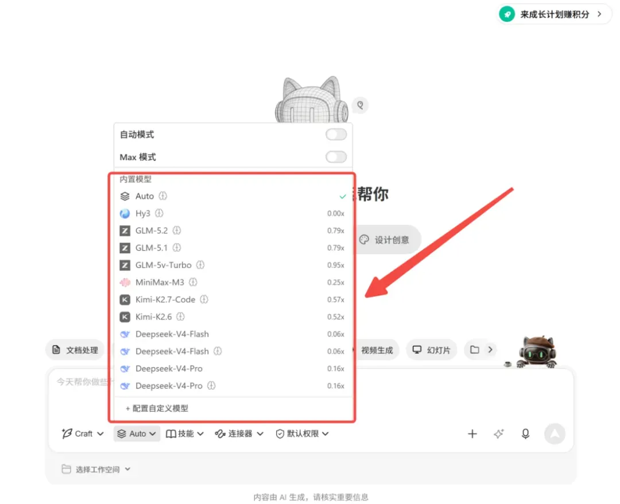The image size is (620, 504).
Task: Select MiniMax-M3 from the model list
Action: [233, 282]
